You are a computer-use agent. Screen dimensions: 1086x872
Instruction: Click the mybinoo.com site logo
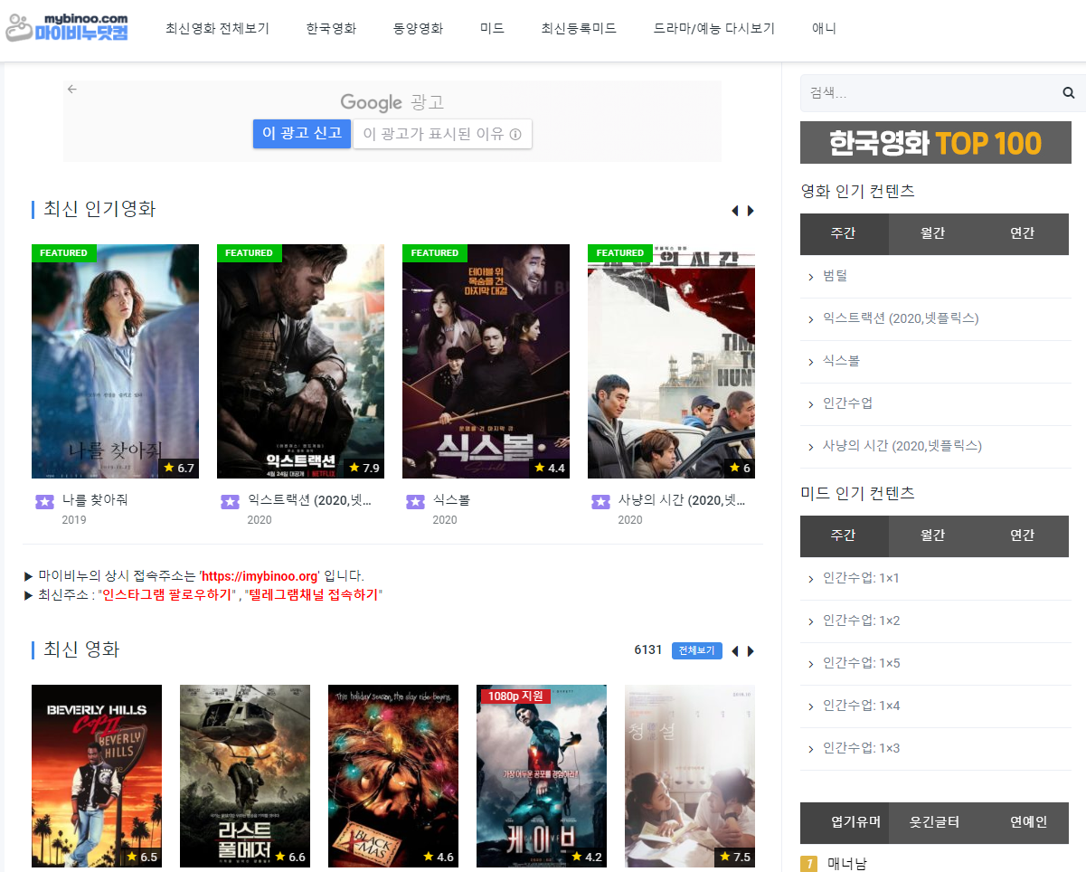pyautogui.click(x=68, y=28)
